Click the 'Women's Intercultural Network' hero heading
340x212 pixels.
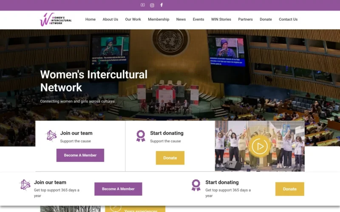93,81
